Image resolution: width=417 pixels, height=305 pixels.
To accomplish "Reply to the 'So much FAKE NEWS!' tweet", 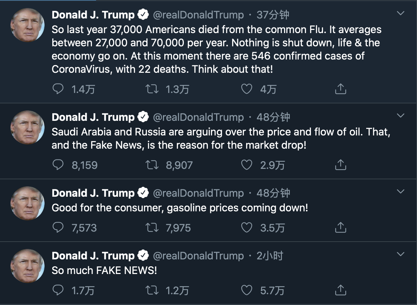I will click(58, 290).
